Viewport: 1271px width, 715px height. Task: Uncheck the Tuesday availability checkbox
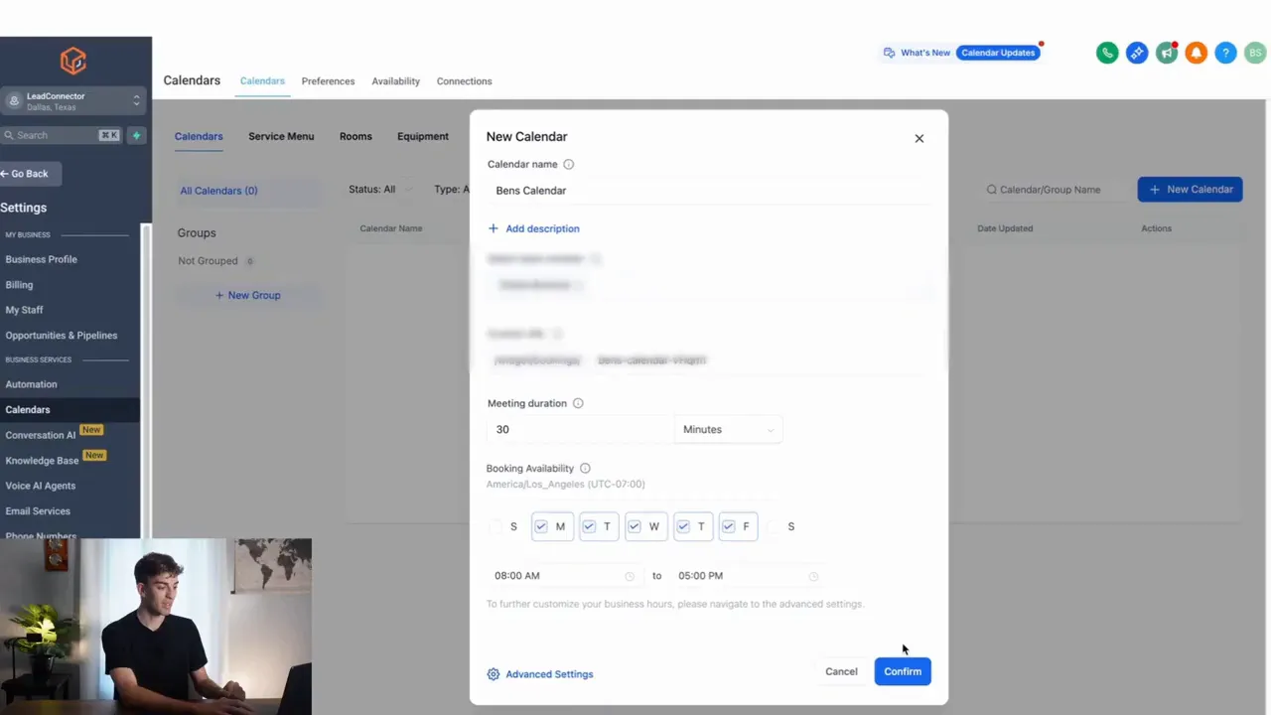click(x=589, y=526)
